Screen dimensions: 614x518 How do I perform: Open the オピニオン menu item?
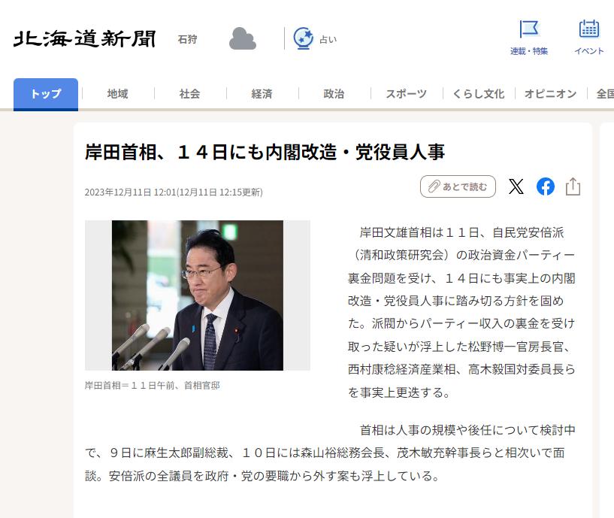pos(550,94)
